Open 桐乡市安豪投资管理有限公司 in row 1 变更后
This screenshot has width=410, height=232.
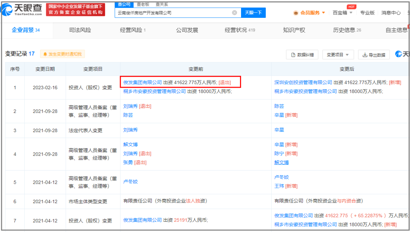click(x=306, y=91)
